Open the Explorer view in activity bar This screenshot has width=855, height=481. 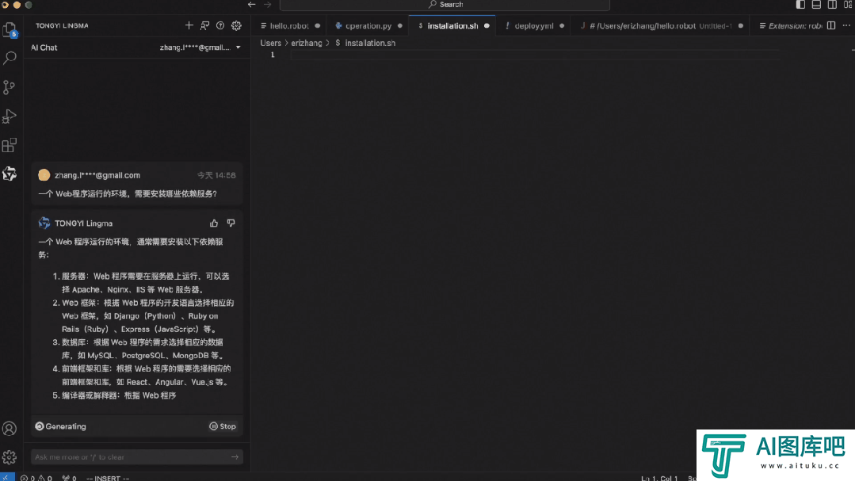(x=10, y=29)
